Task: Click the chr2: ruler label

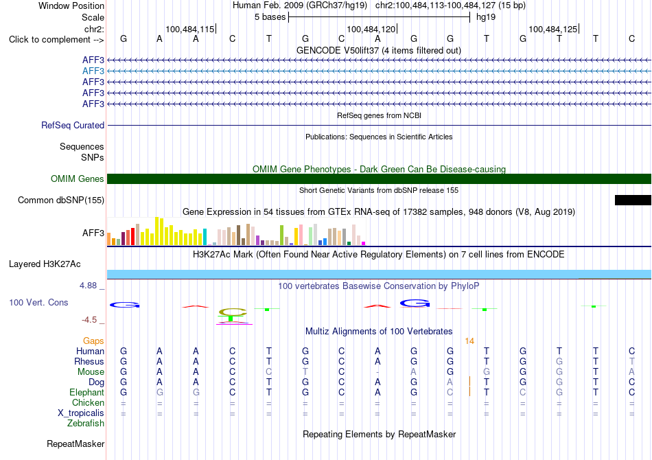Action: click(94, 29)
